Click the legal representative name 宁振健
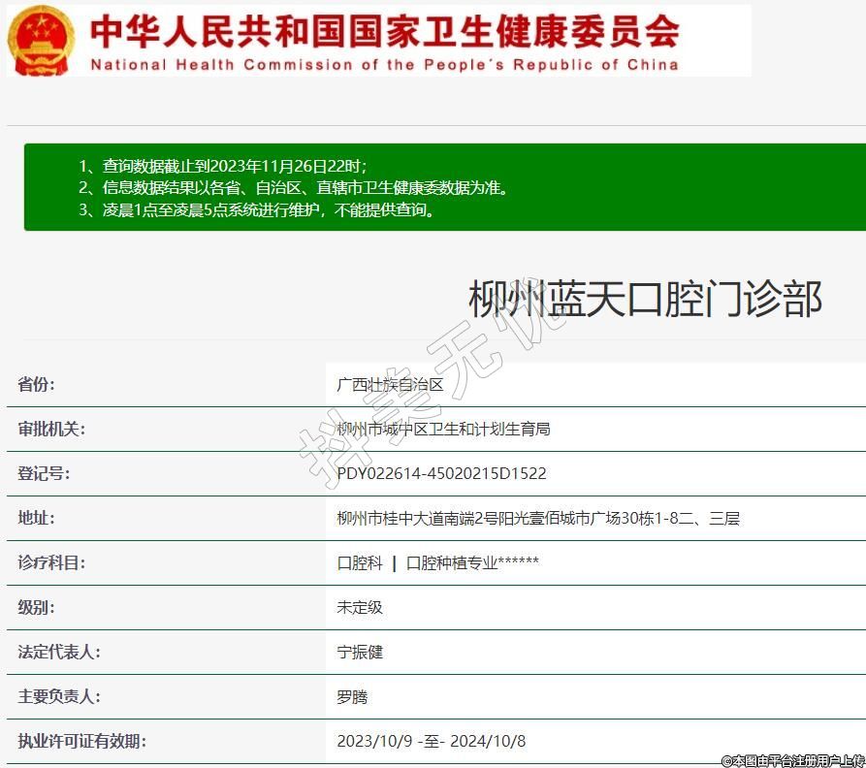This screenshot has height=768, width=866. pos(360,652)
